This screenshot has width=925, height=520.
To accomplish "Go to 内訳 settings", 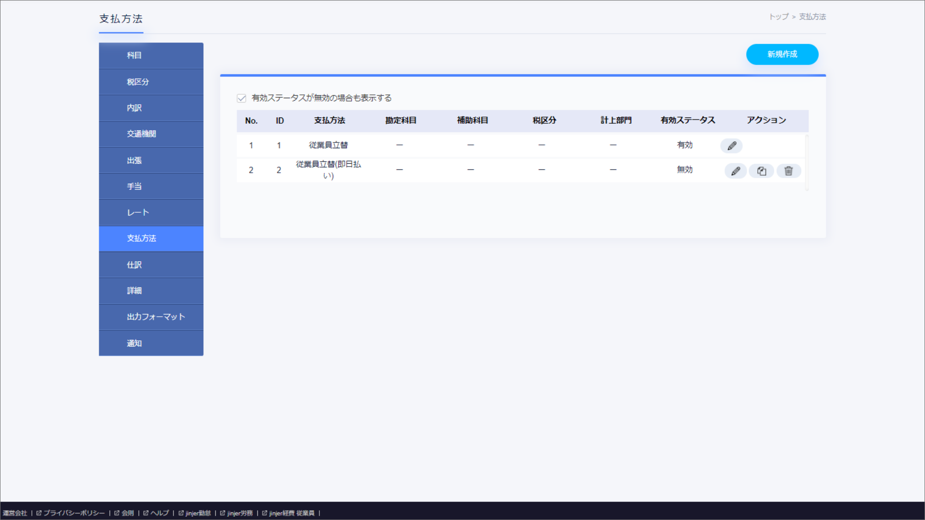I will coord(151,108).
